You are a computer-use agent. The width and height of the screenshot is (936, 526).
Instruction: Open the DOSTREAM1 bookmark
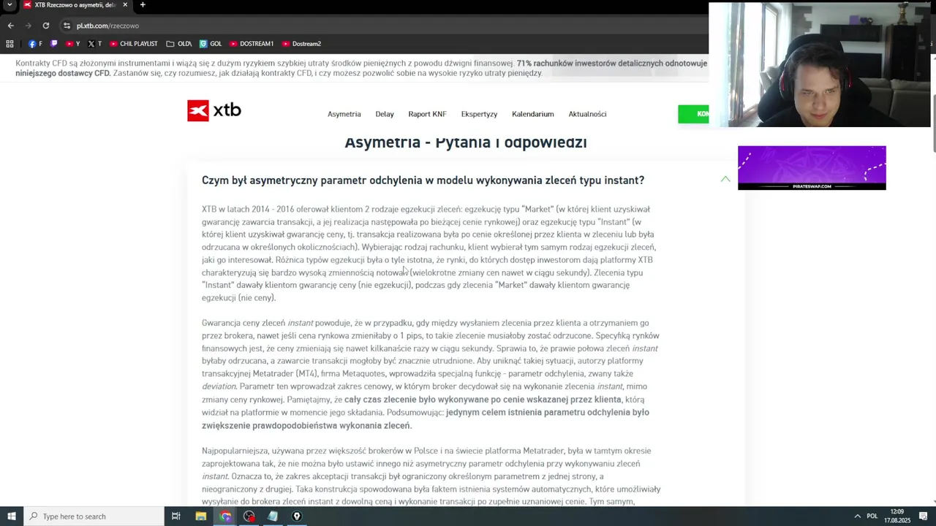[252, 44]
